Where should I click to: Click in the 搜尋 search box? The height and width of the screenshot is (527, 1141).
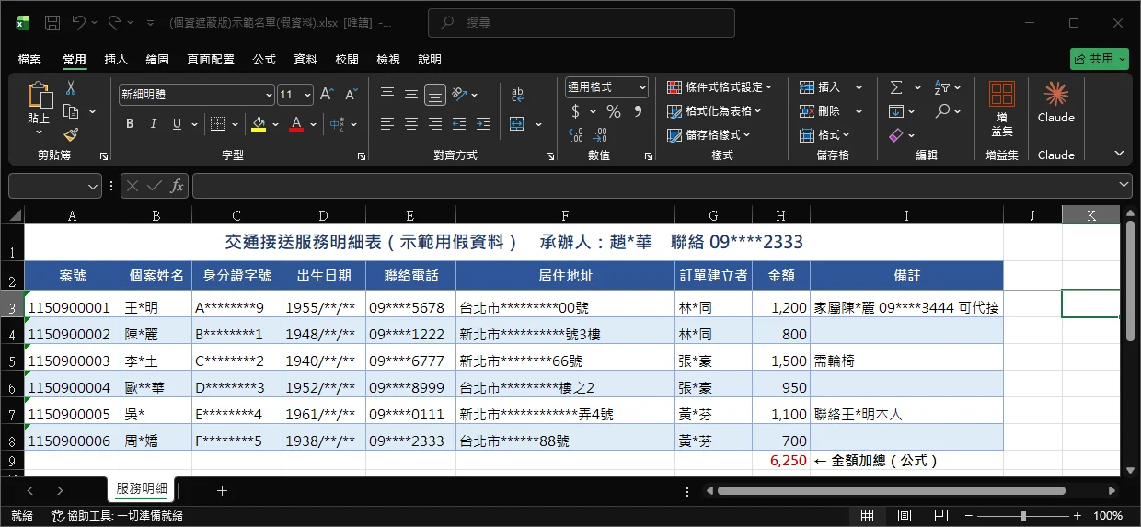pyautogui.click(x=582, y=22)
